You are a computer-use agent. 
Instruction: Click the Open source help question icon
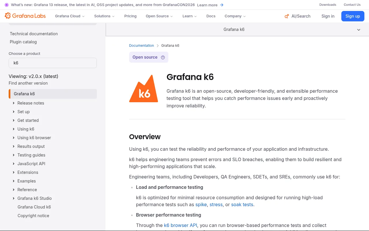click(163, 57)
